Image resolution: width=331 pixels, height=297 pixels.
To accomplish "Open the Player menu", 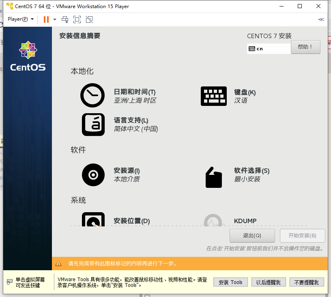I will 18,19.
